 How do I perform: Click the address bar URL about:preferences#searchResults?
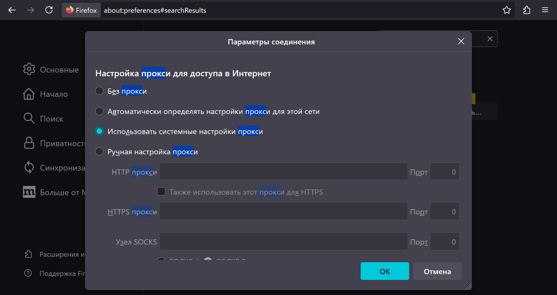(155, 10)
